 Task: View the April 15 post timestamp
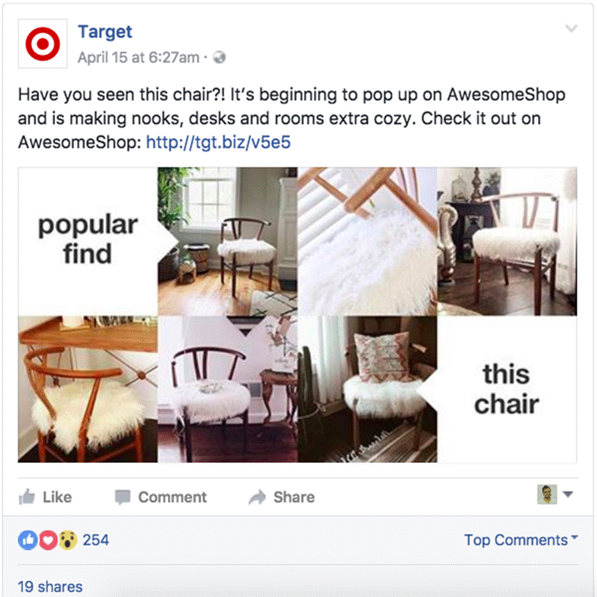coord(139,58)
